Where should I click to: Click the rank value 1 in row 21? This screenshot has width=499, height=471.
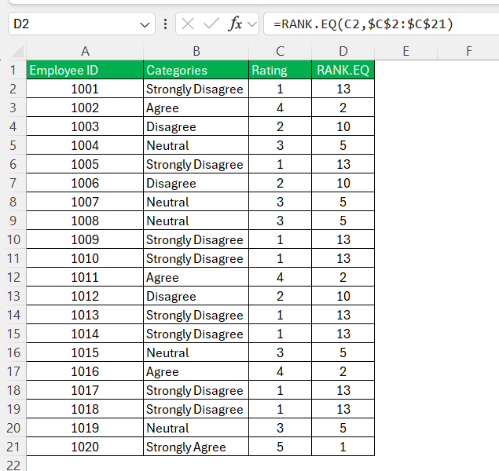[343, 447]
